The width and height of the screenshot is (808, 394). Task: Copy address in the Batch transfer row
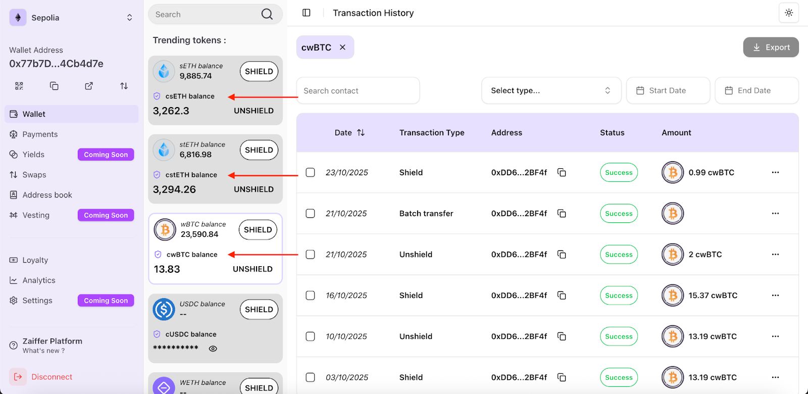(x=562, y=213)
